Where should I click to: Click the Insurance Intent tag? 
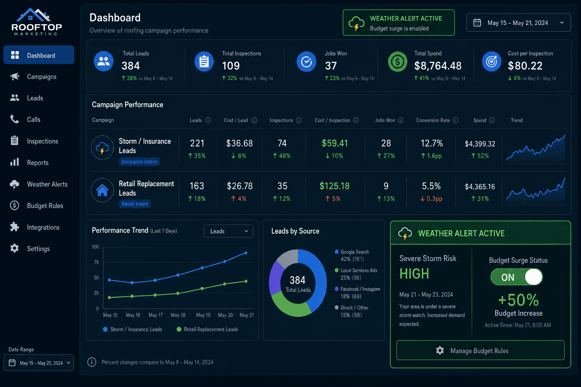click(x=139, y=162)
